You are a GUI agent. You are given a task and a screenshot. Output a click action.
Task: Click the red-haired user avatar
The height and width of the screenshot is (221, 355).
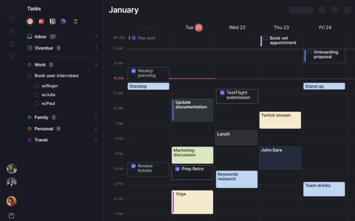pos(11,201)
